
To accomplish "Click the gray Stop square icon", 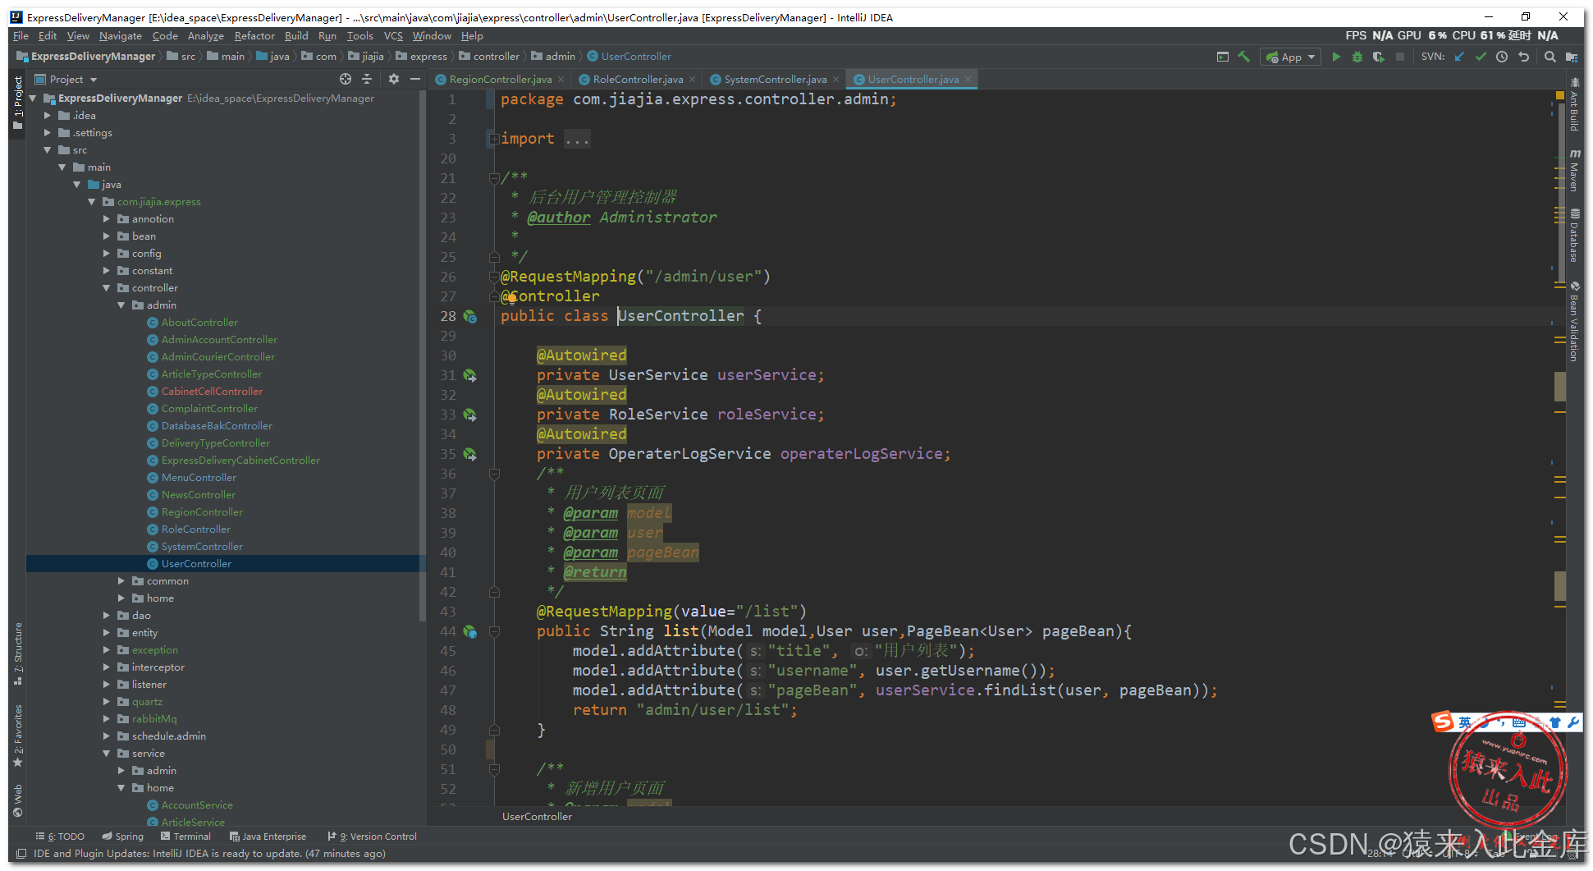I will click(1400, 57).
